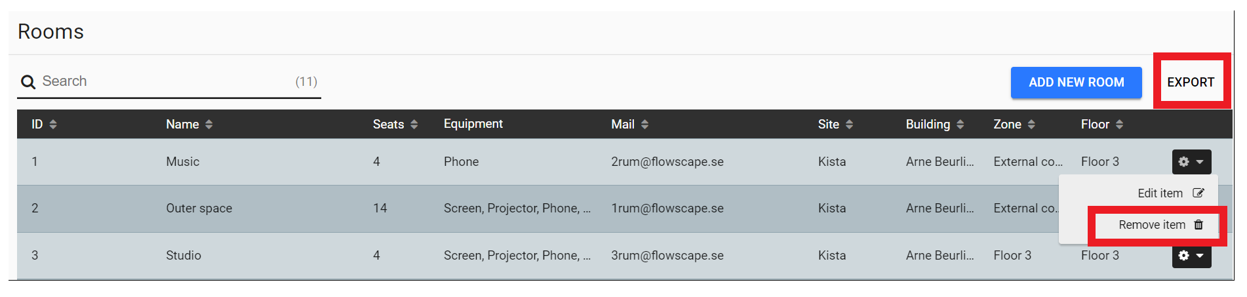Viewport: 1247px width, 297px height.
Task: Select the Studio room name cell
Action: tap(184, 256)
